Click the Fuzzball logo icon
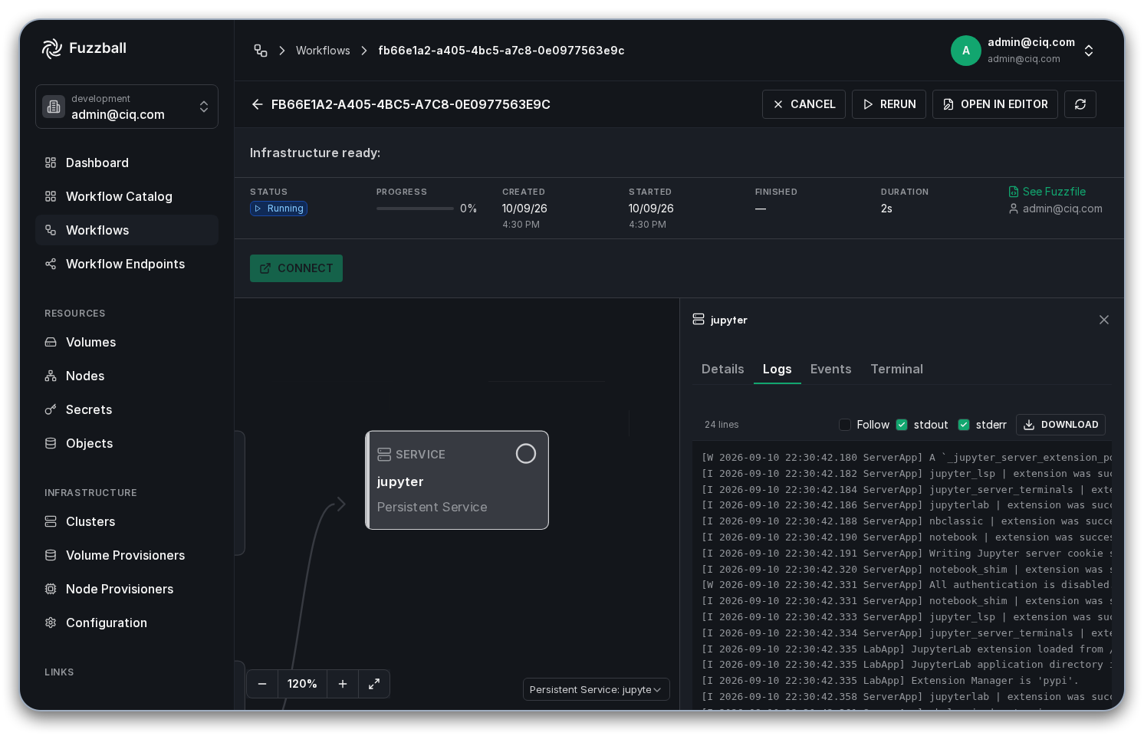 [x=52, y=48]
